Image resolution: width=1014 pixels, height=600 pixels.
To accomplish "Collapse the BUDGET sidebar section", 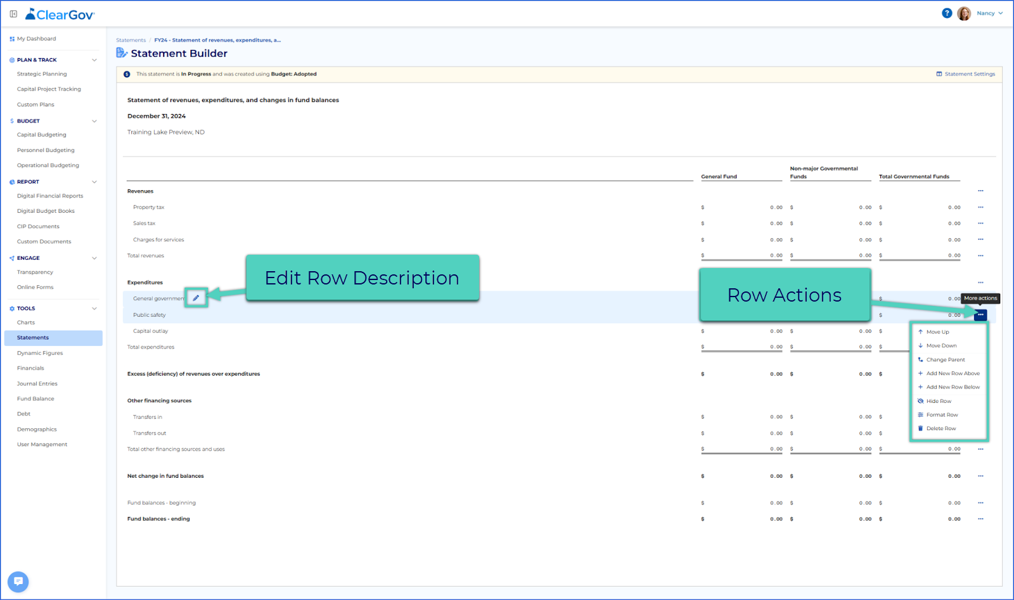I will pos(94,121).
